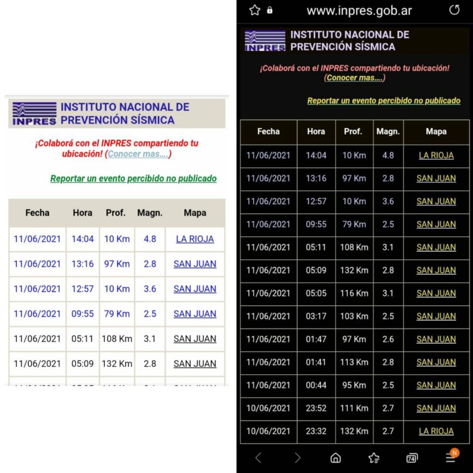This screenshot has height=473, width=473.
Task: Click the INPRES logo on the light page
Action: tap(34, 114)
